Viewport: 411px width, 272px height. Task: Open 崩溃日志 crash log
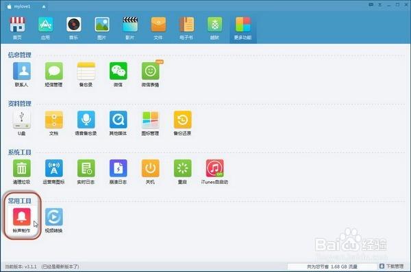119,172
